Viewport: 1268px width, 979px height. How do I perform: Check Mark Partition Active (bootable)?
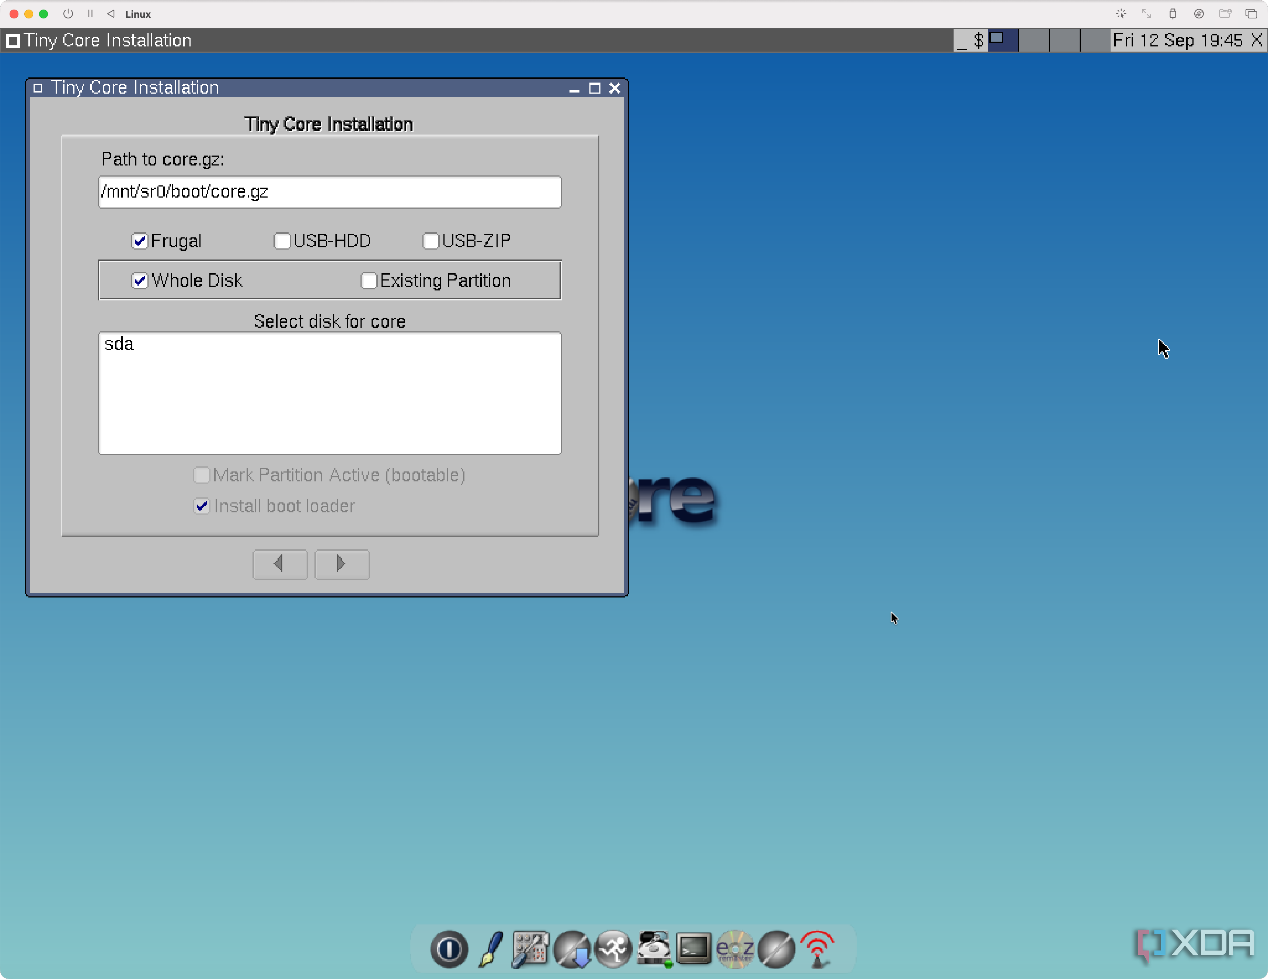pos(202,475)
